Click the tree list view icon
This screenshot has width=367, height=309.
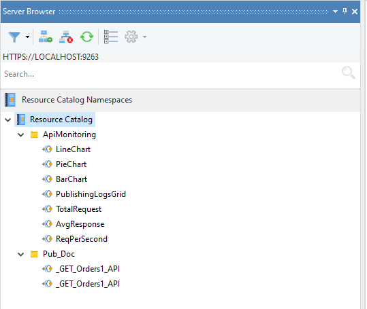click(x=111, y=37)
